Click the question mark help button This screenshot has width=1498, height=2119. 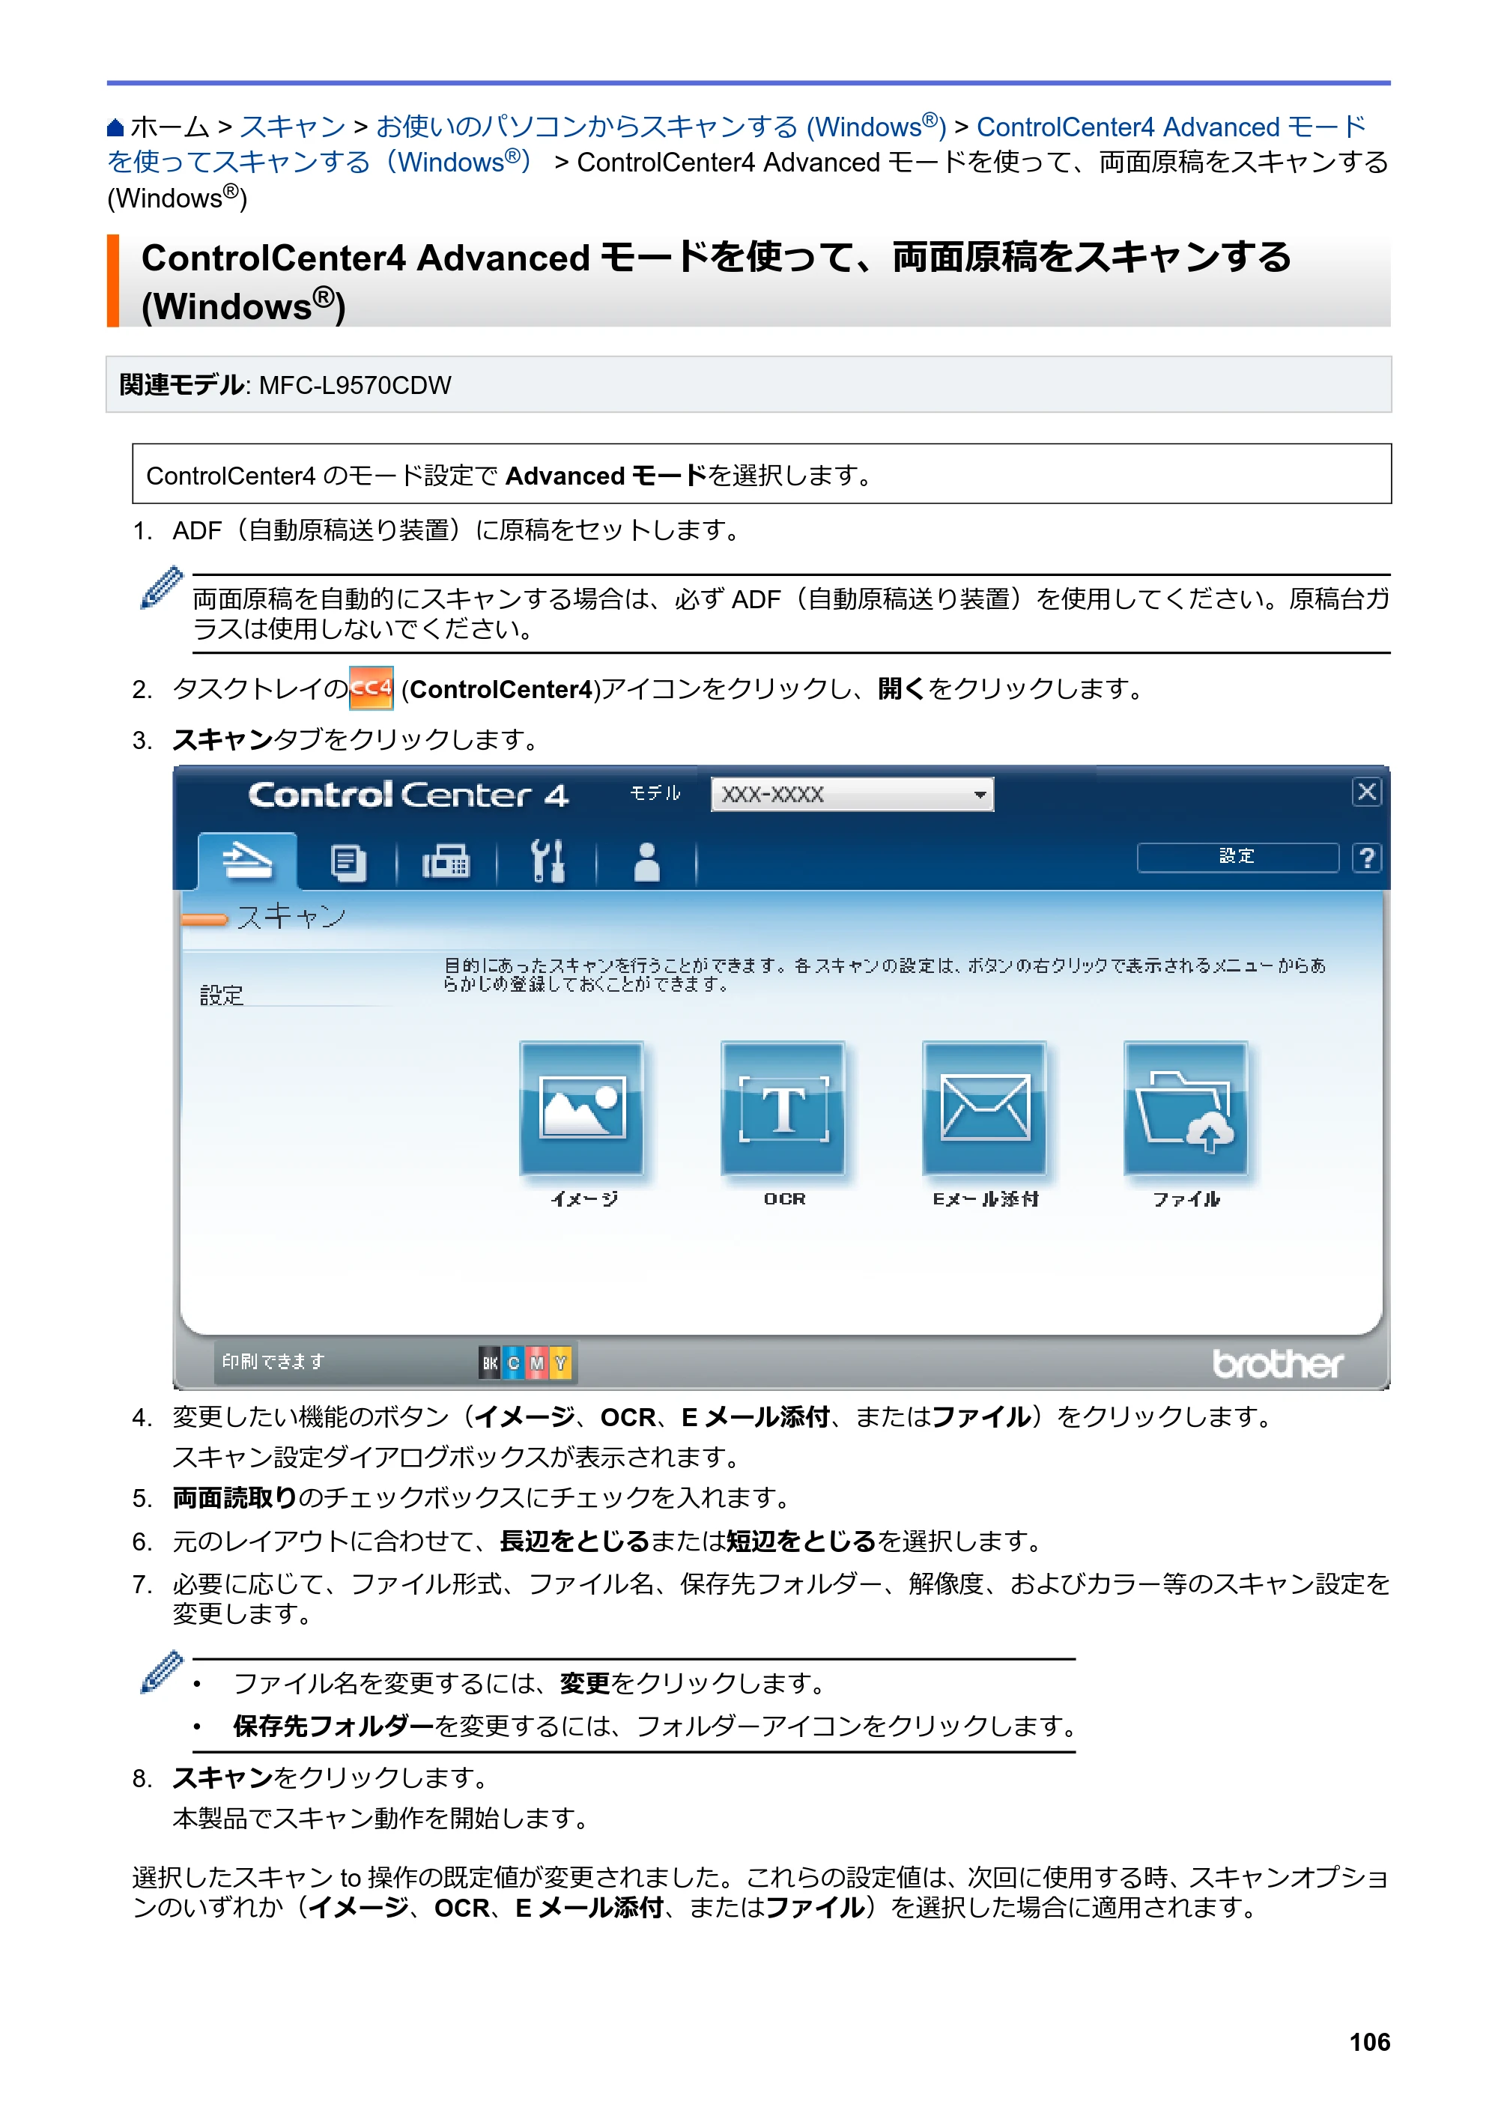pyautogui.click(x=1367, y=858)
